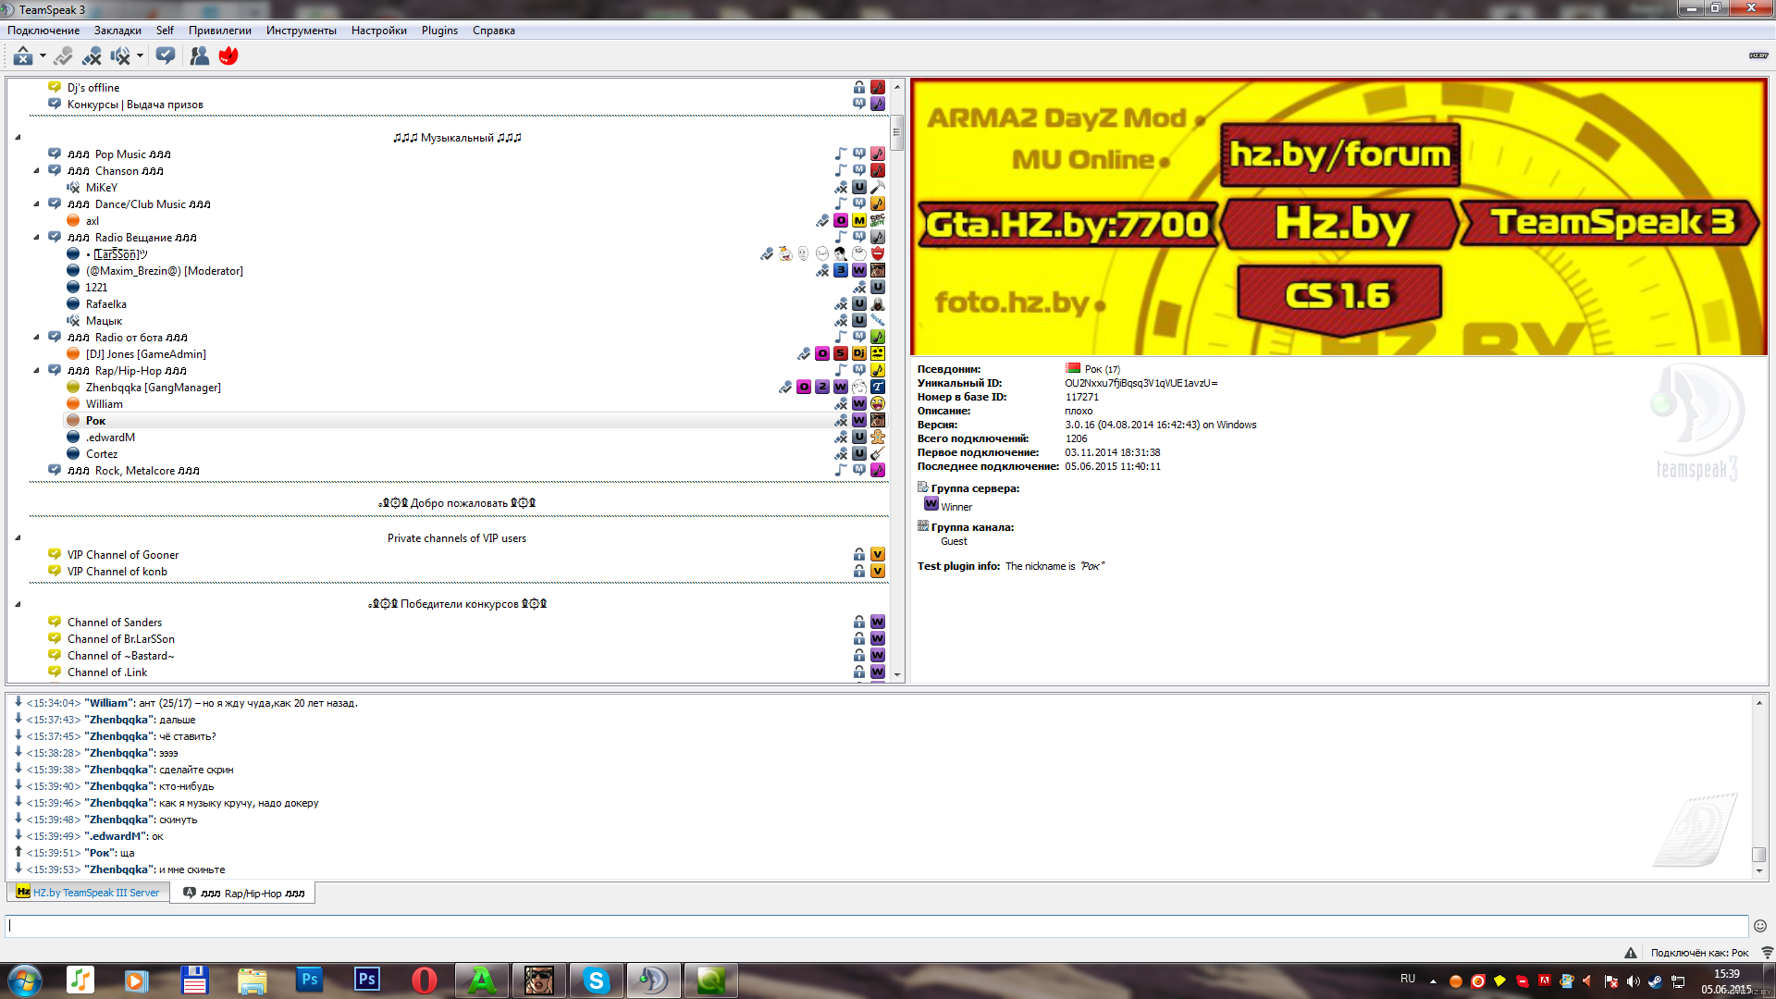Screen dimensions: 1776x999
Task: Click the music note icon on Pop Music row
Action: click(x=841, y=154)
